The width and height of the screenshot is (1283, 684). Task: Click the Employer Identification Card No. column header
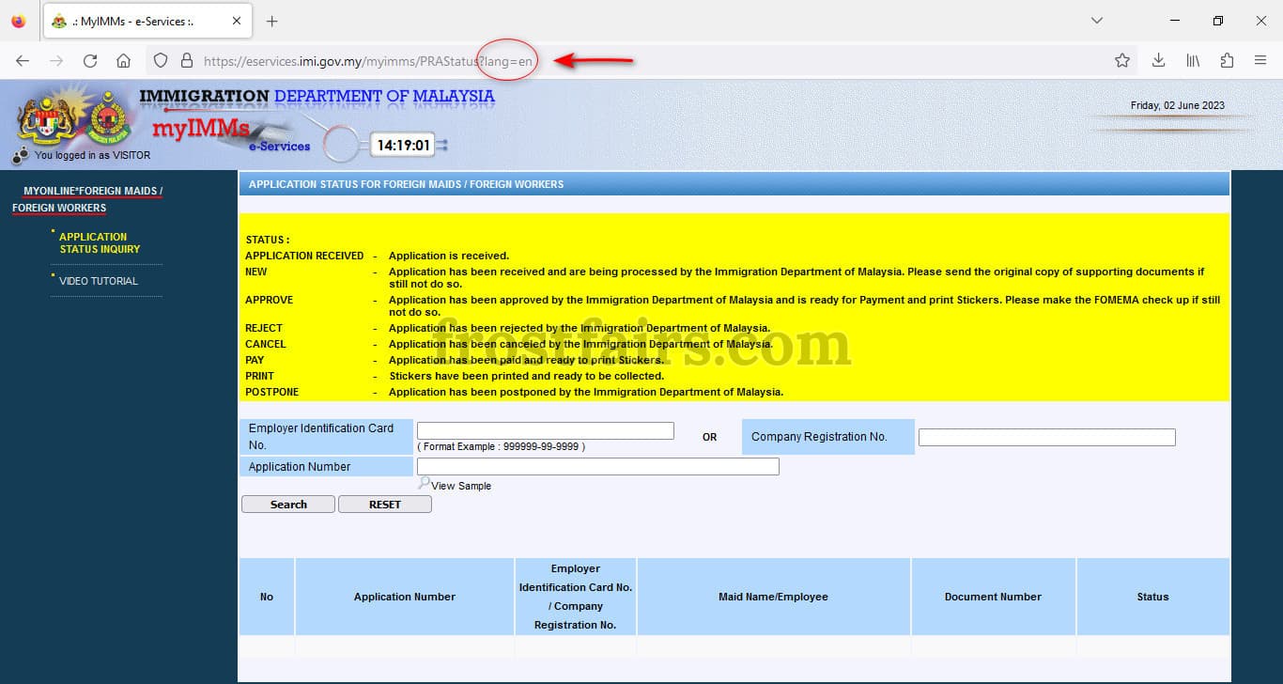pyautogui.click(x=576, y=597)
